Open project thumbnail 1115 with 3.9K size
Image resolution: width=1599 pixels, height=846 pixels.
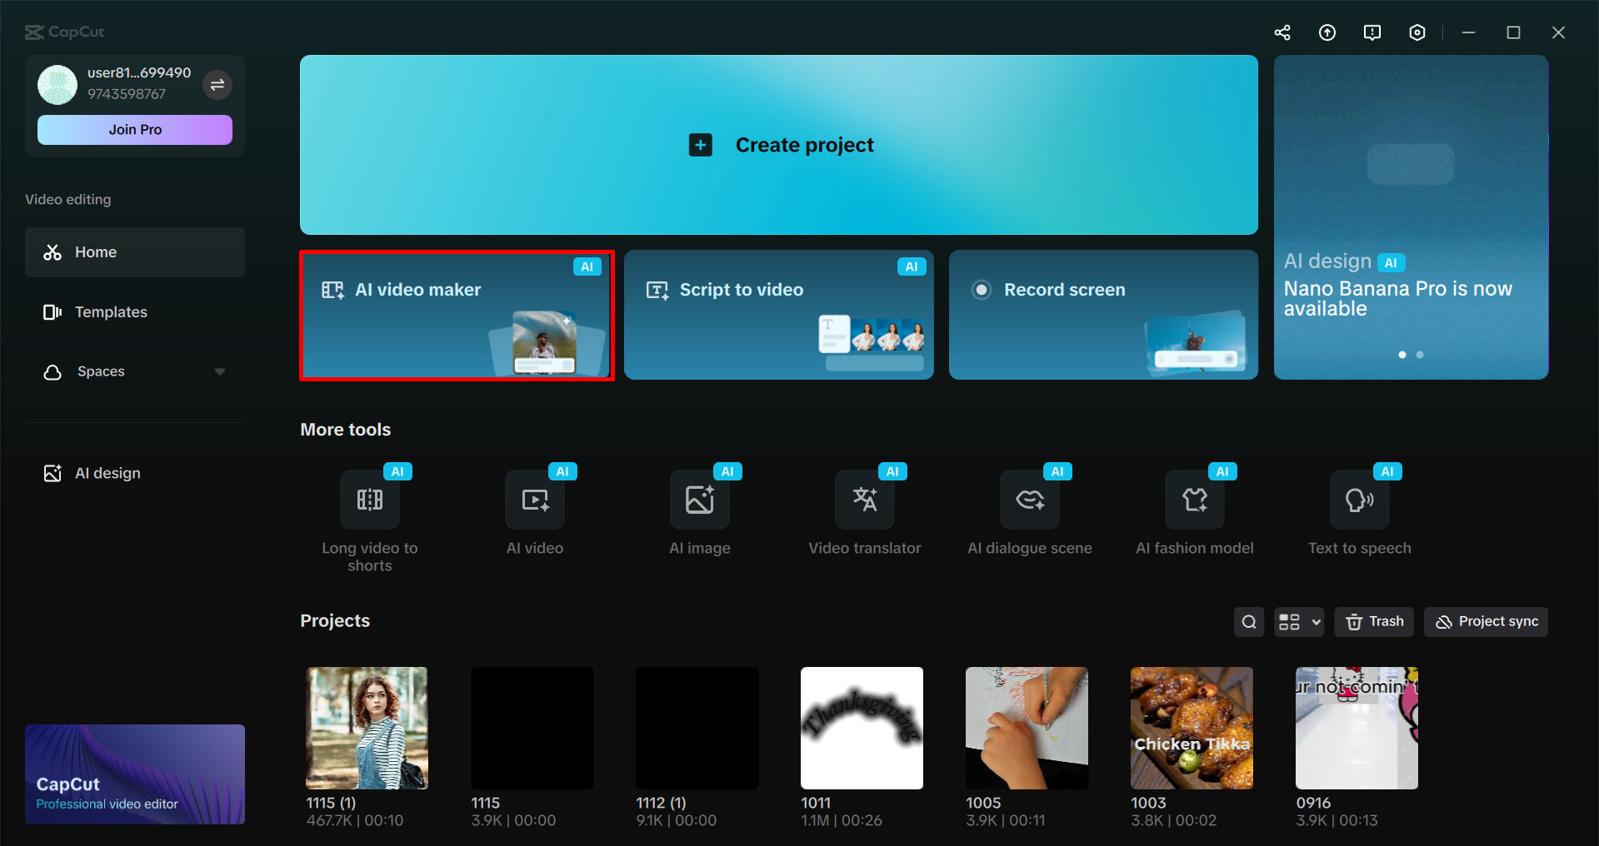point(532,728)
